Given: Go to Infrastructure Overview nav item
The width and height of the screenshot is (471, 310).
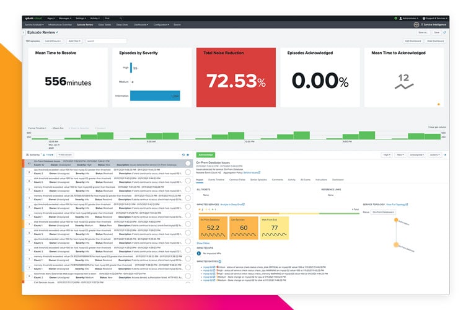Looking at the screenshot, I should tap(60, 25).
